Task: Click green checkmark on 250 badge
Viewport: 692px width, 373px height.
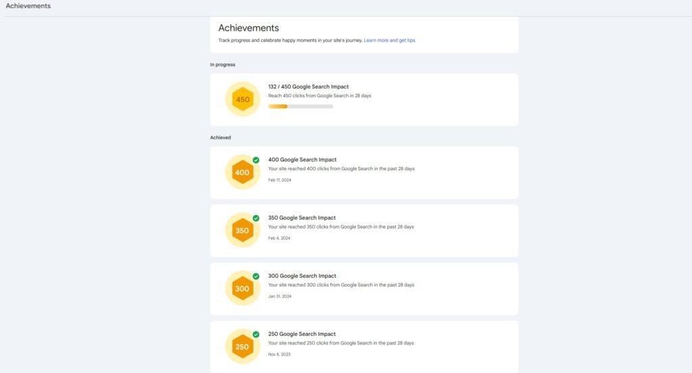Action: coord(256,334)
